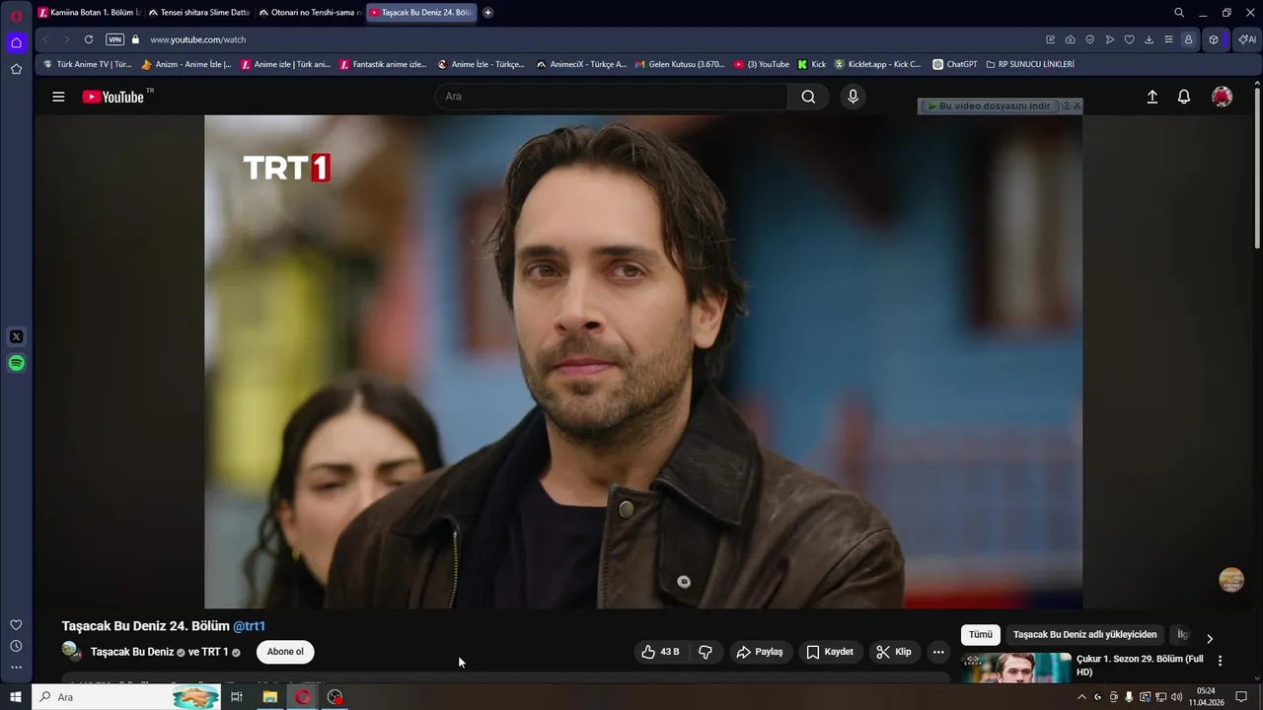
Task: Show next filter chips with right arrow
Action: (x=1210, y=639)
